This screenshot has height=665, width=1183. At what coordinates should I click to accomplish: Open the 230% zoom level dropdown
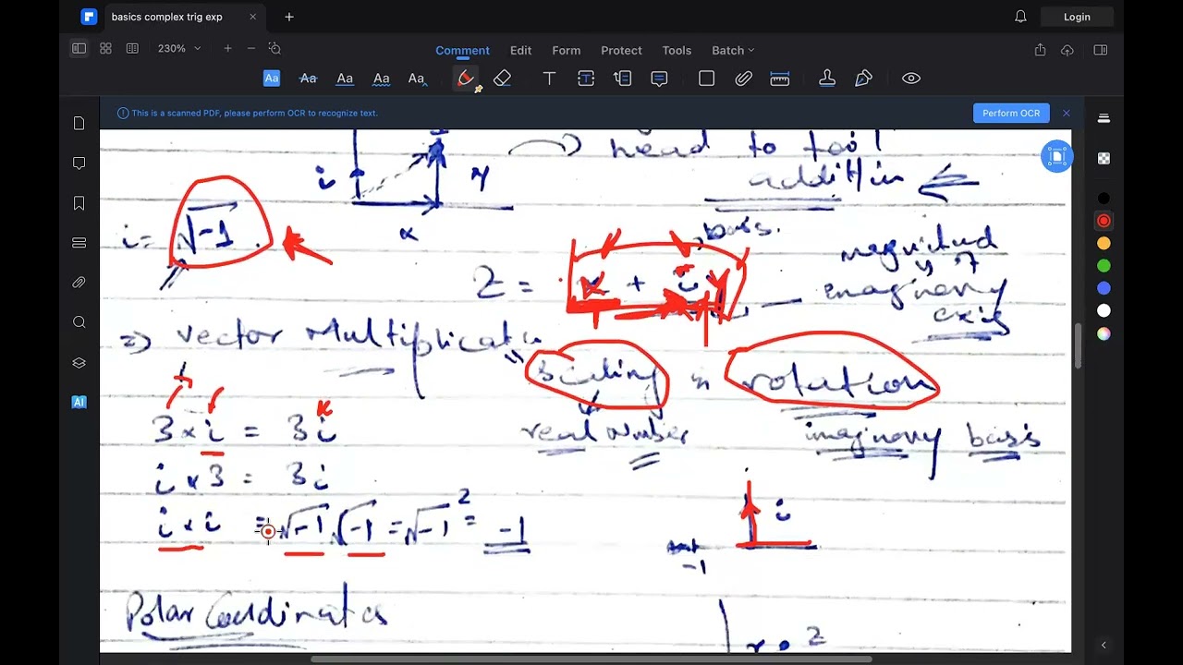(179, 48)
